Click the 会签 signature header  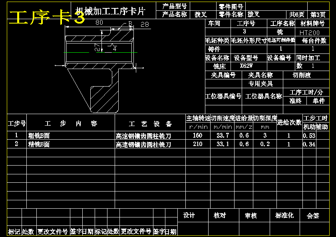[313, 215]
